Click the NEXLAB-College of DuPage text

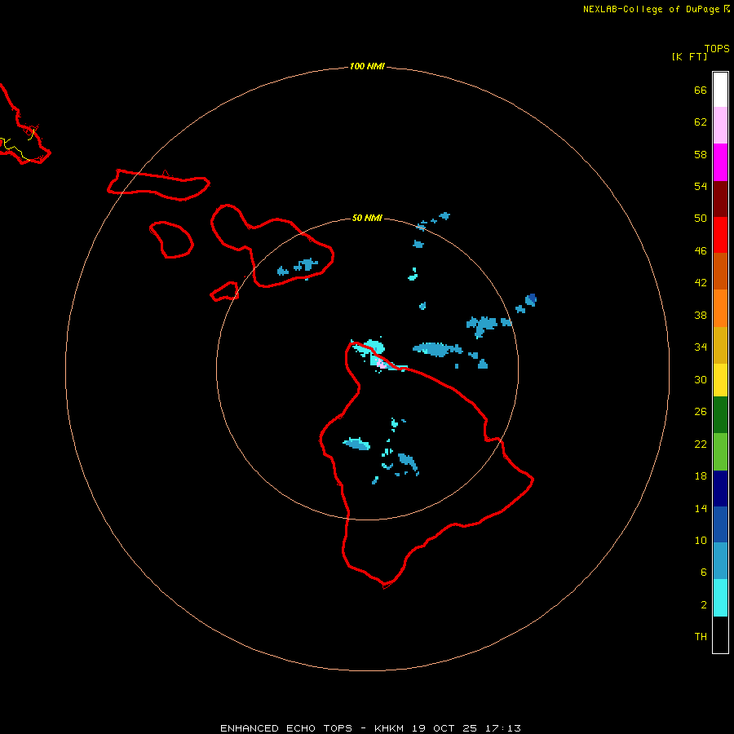651,9
